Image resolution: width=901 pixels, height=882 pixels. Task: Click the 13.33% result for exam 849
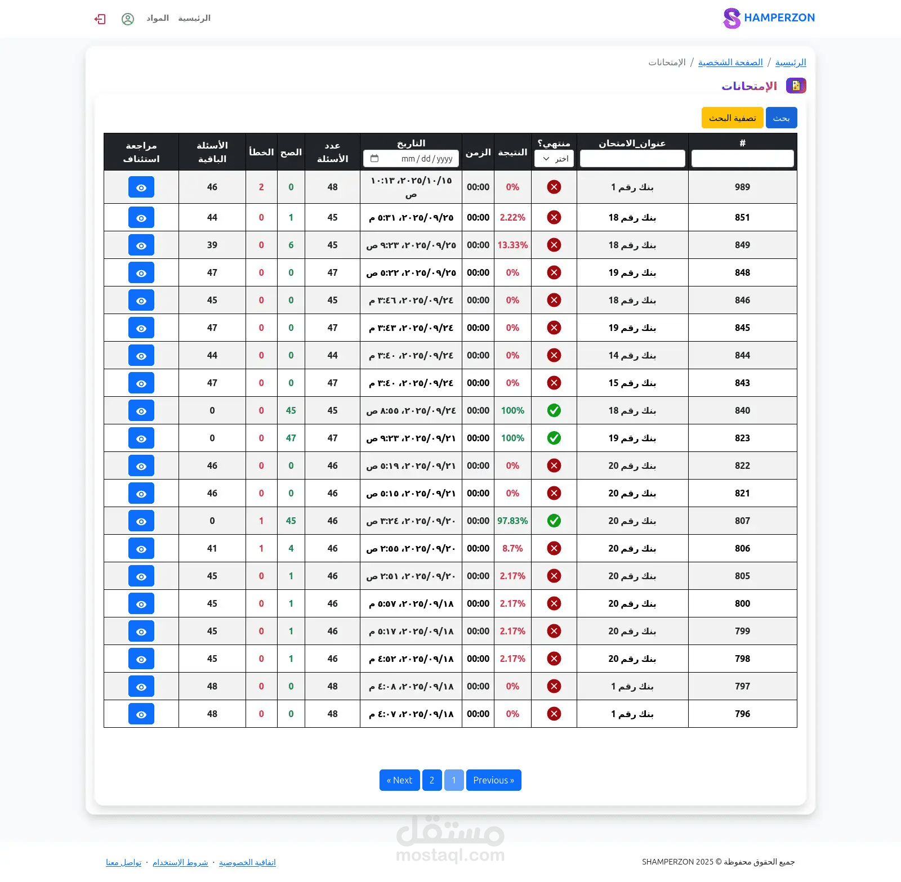click(x=512, y=245)
